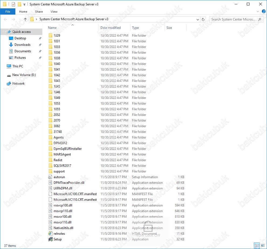The height and width of the screenshot is (249, 267).
Task: Select the 2052 folder
Action: (57, 115)
